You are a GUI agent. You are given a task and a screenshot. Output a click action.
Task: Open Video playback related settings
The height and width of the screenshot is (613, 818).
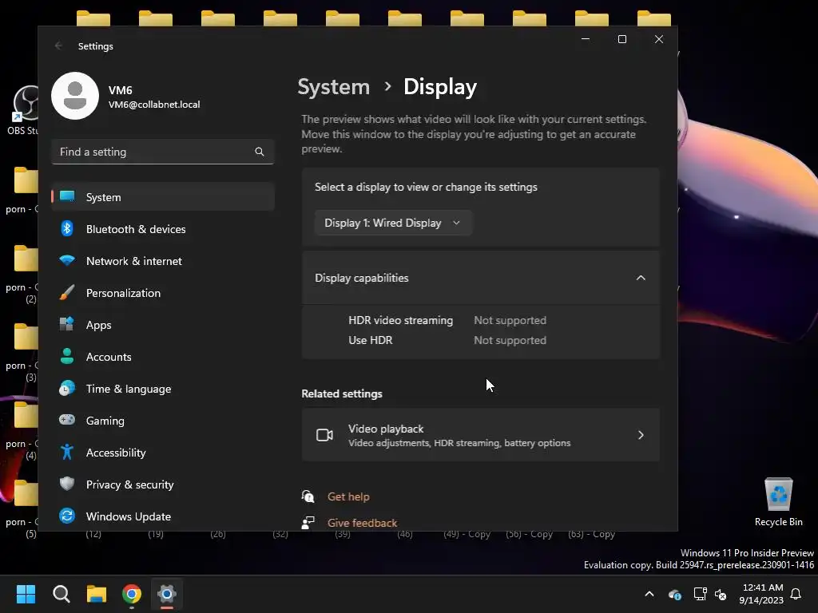[x=480, y=435]
